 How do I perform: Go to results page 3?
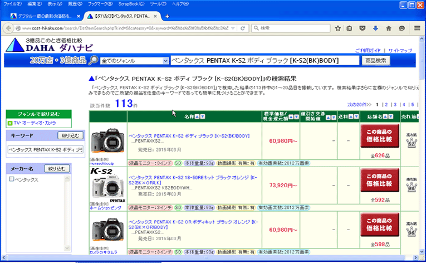tap(395, 105)
